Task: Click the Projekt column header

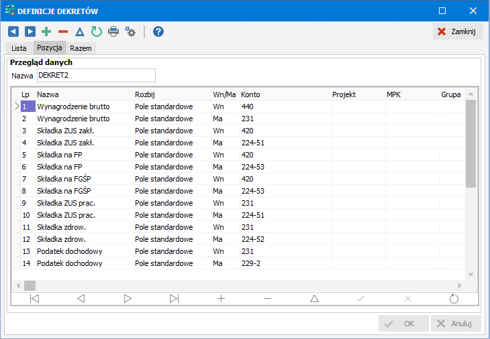Action: coord(358,94)
